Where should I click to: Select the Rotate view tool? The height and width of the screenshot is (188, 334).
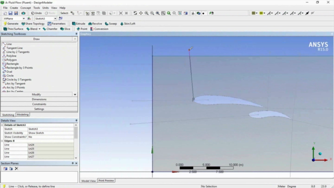click(x=135, y=13)
